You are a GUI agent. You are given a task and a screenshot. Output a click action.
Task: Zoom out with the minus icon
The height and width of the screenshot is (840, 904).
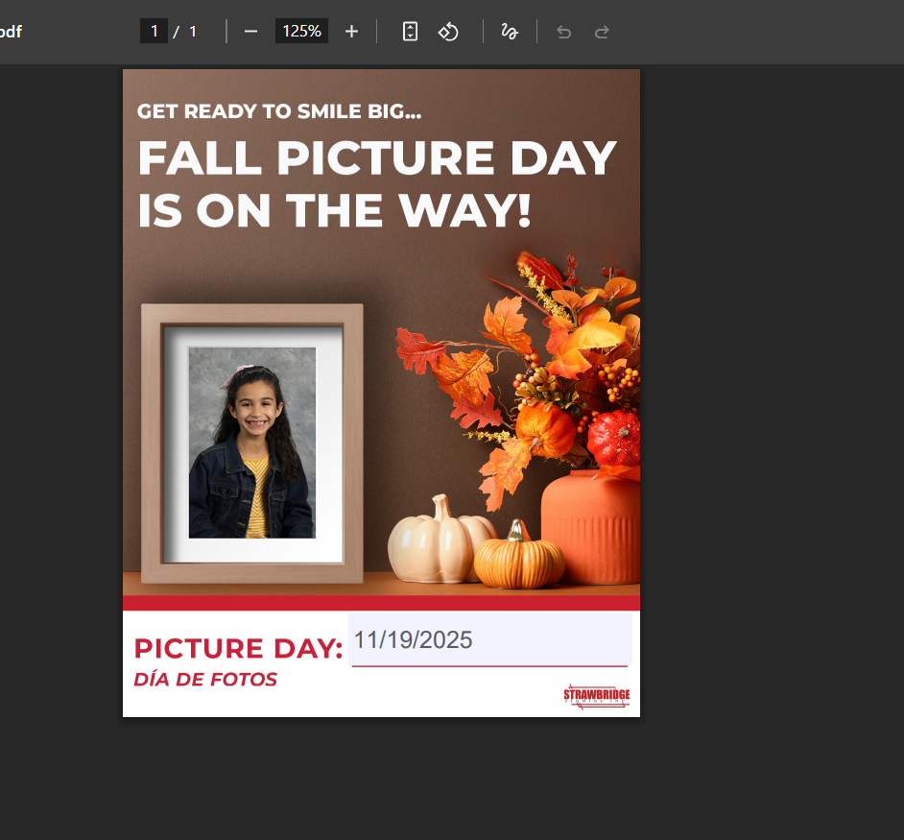click(x=250, y=32)
